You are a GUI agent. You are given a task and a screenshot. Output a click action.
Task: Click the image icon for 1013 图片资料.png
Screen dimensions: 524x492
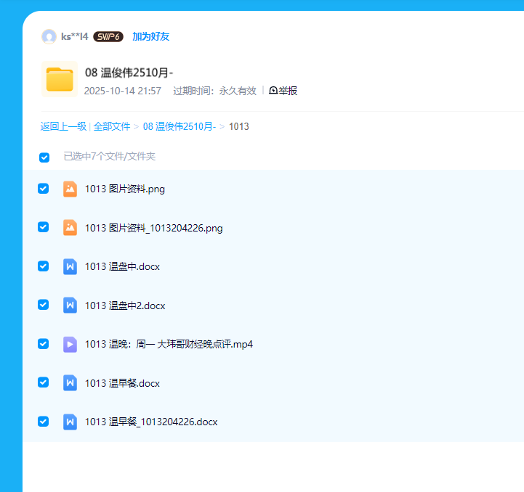point(70,189)
